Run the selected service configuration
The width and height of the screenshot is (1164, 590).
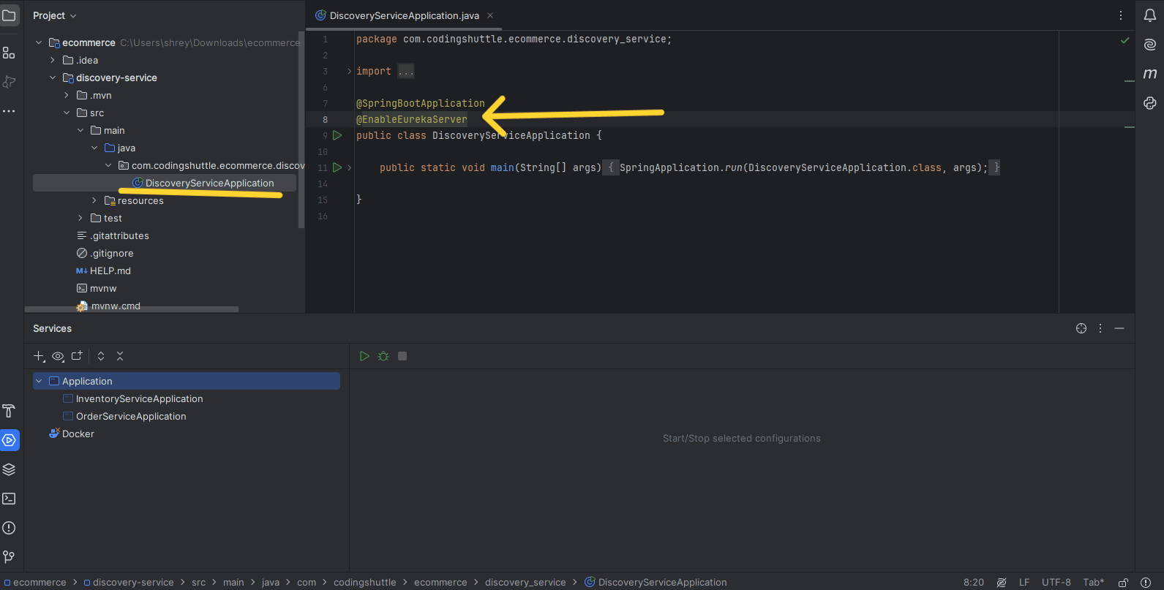364,356
